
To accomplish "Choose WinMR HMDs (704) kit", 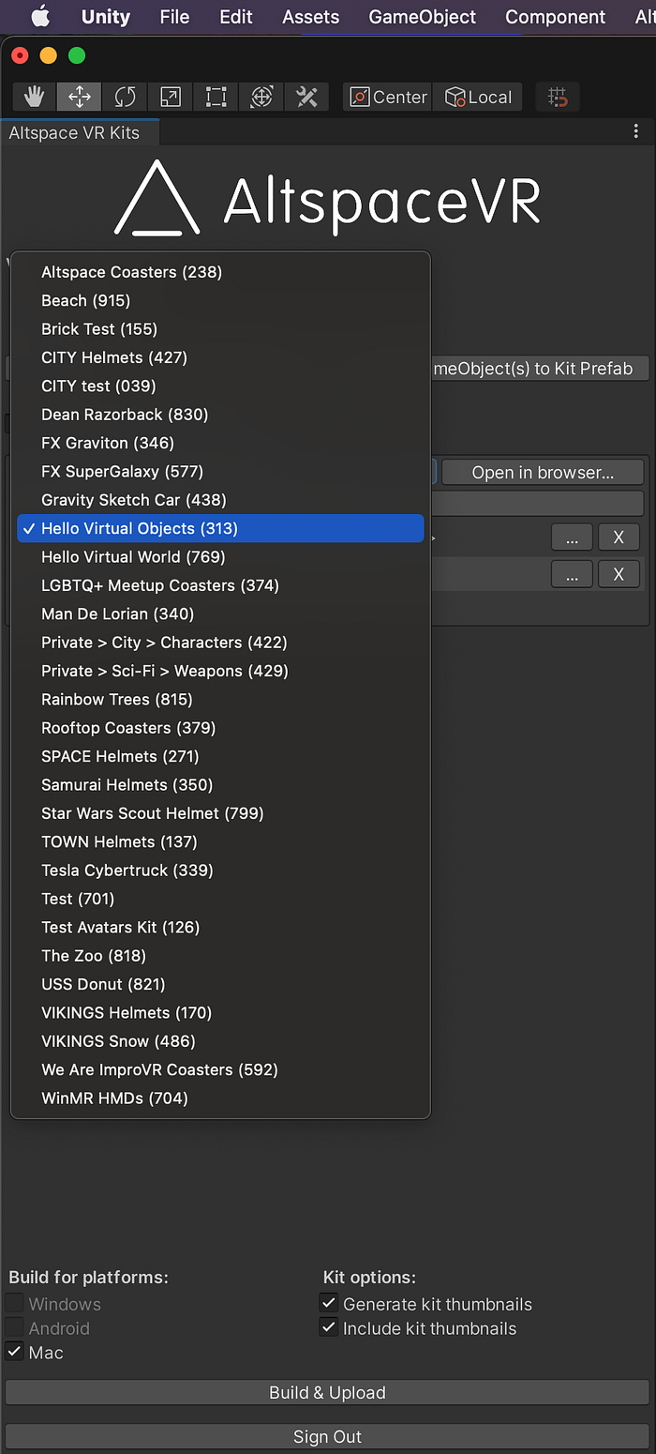I will [220, 1098].
